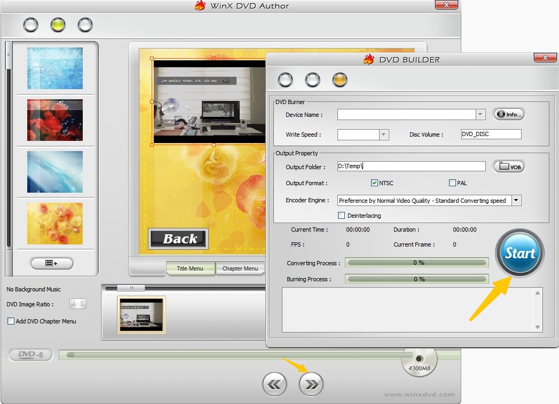The height and width of the screenshot is (404, 559).
Task: Open the Encoder Engine dropdown
Action: click(516, 200)
